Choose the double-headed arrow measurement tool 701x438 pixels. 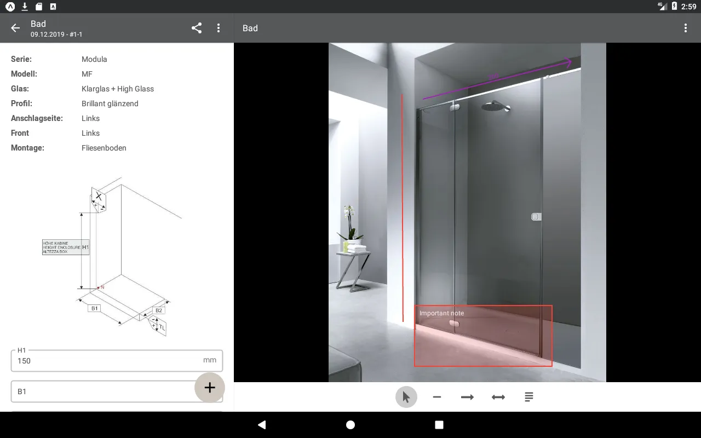(498, 397)
